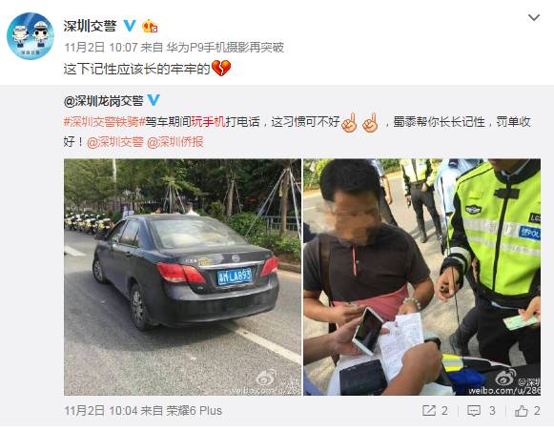Click the highlighted 玩手机 keyword
Screen dimensions: 554x431
tap(209, 122)
